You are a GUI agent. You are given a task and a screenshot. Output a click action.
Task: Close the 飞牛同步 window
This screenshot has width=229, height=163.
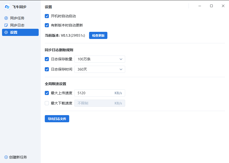pos(223,6)
